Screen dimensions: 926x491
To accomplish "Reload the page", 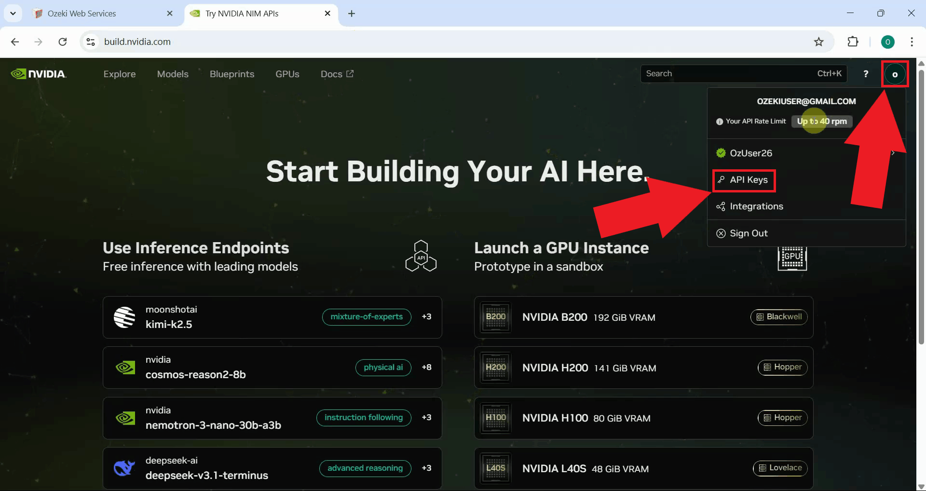I will (63, 42).
